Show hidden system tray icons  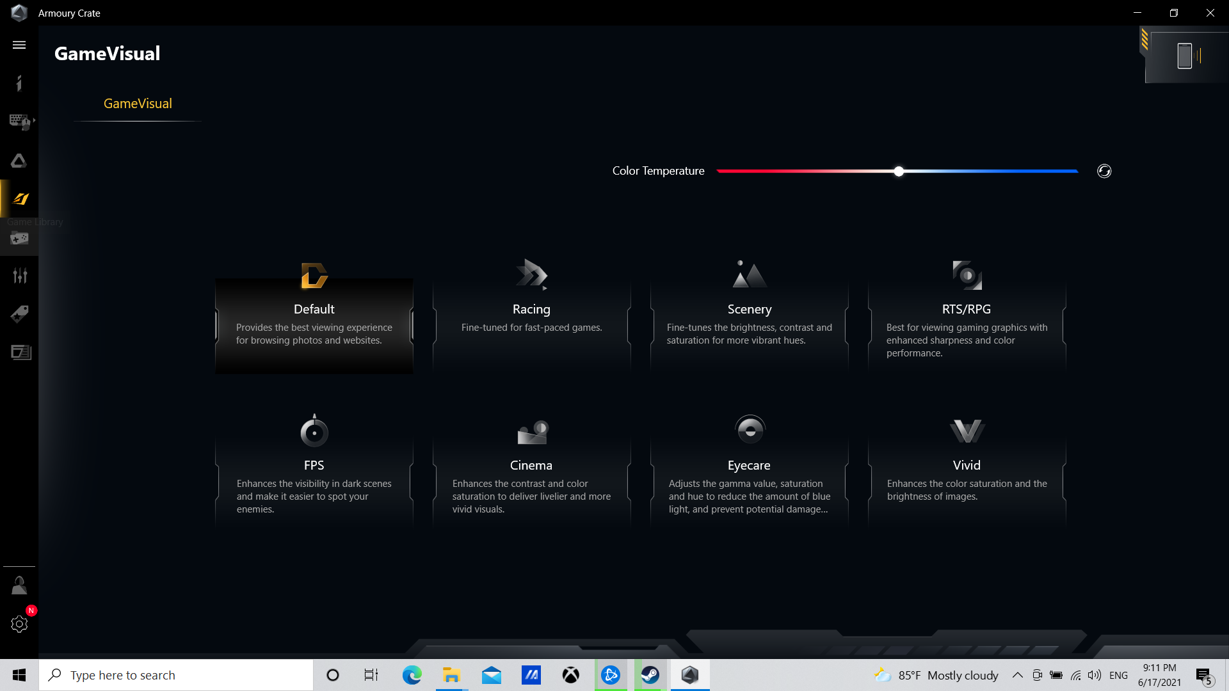point(1017,675)
